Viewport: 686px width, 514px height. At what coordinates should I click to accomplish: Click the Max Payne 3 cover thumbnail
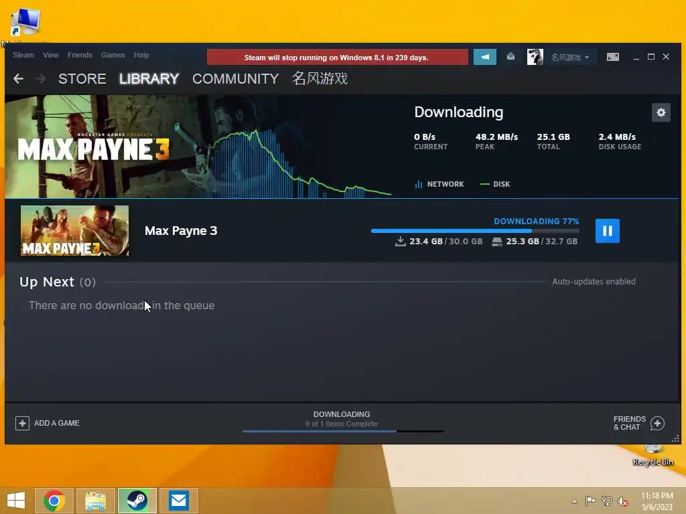(x=75, y=230)
